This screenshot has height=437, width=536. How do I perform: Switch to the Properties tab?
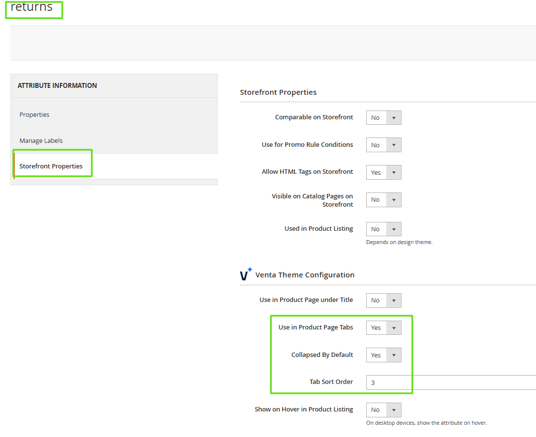point(34,114)
